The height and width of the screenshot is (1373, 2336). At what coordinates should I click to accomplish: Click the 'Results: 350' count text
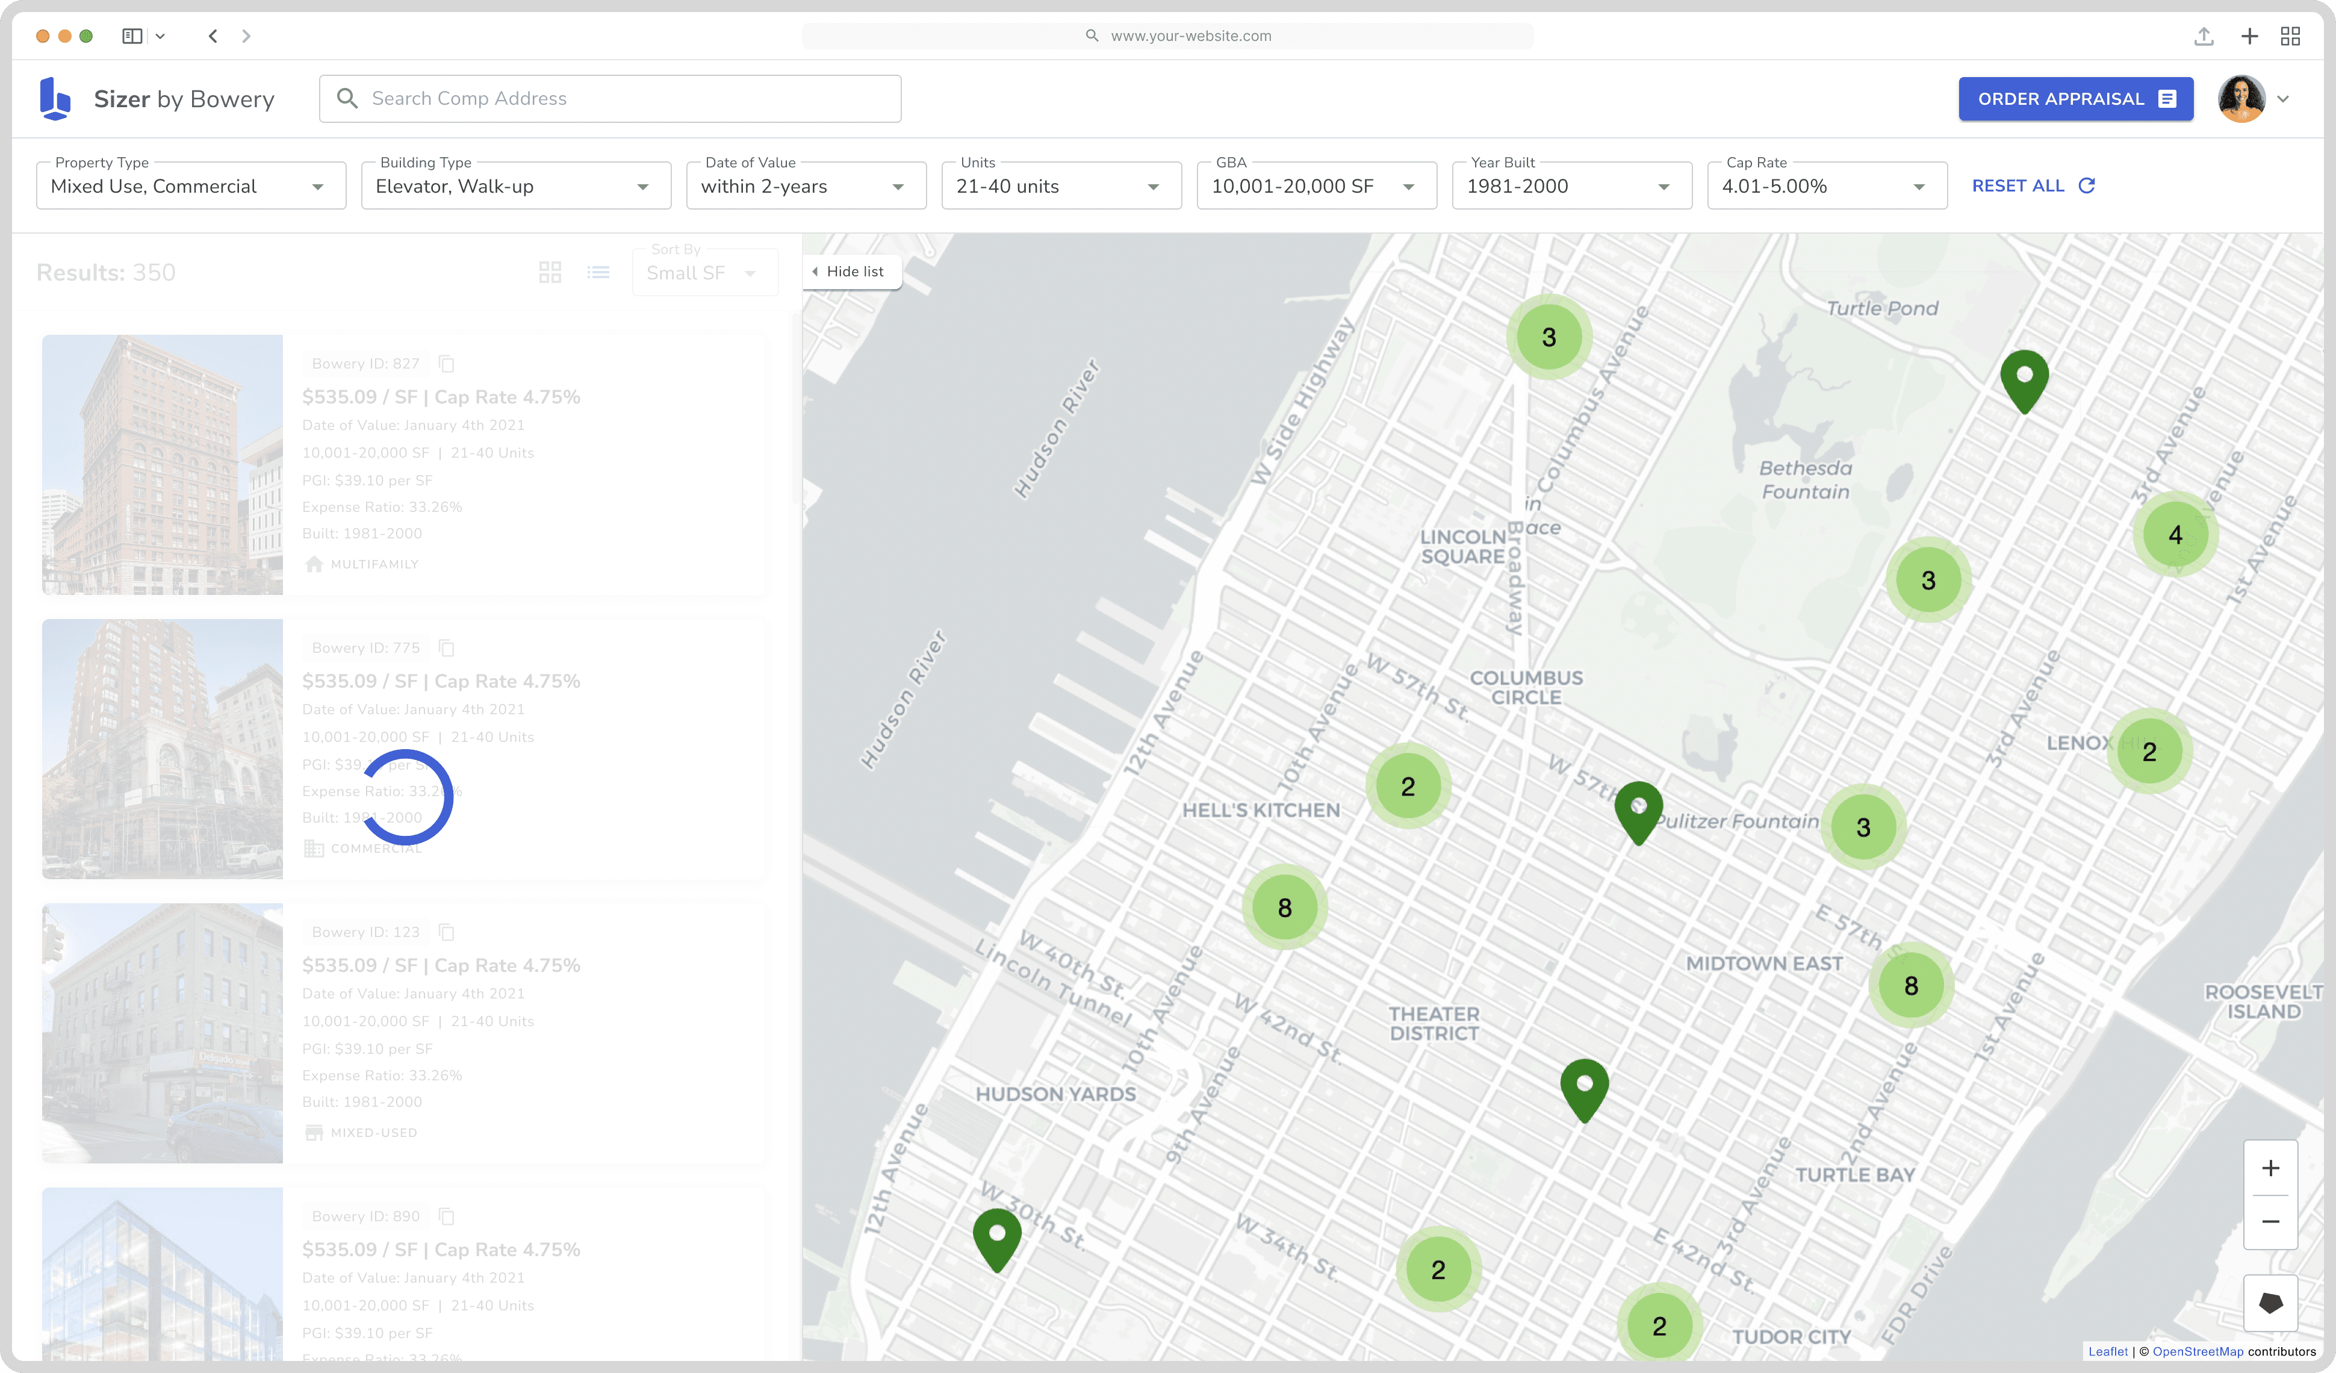[x=106, y=272]
